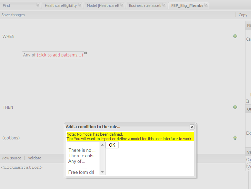The image size is (251, 189).
Task: Select 'Any of ...' in the condition list
Action: 77,161
